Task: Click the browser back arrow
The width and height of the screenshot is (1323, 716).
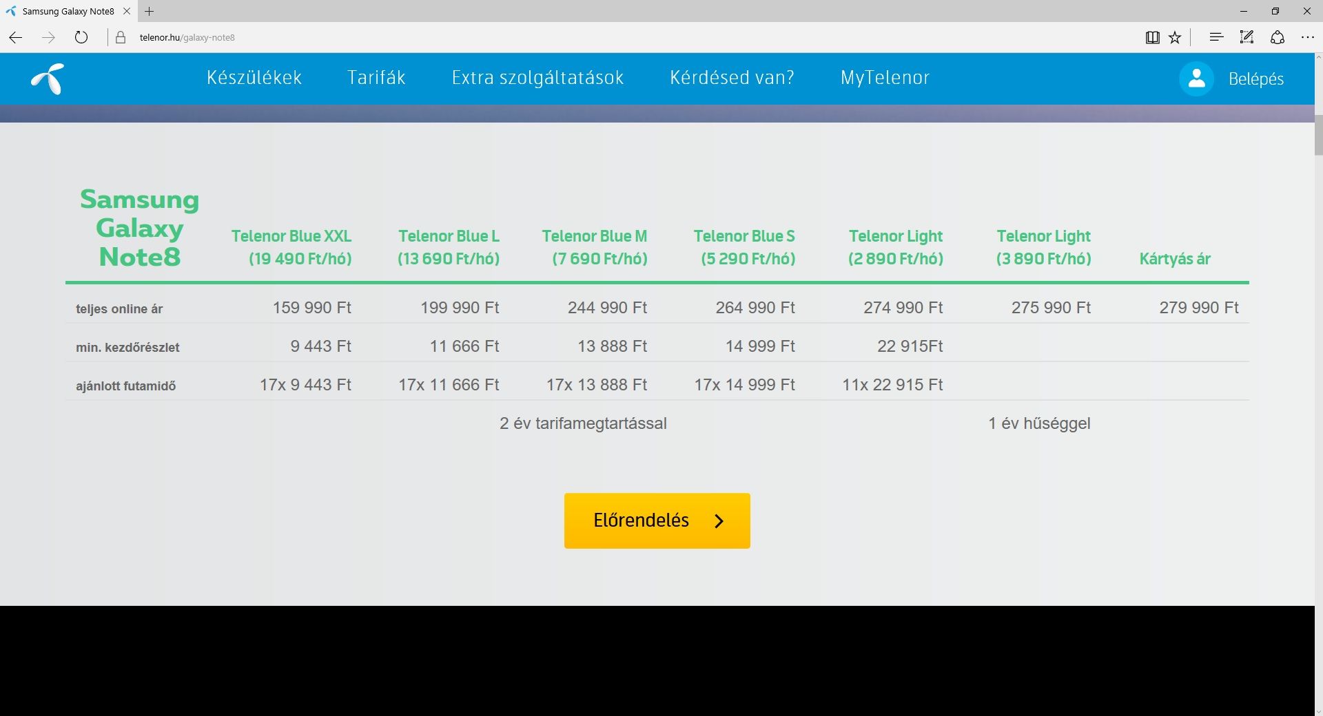Action: pyautogui.click(x=15, y=38)
